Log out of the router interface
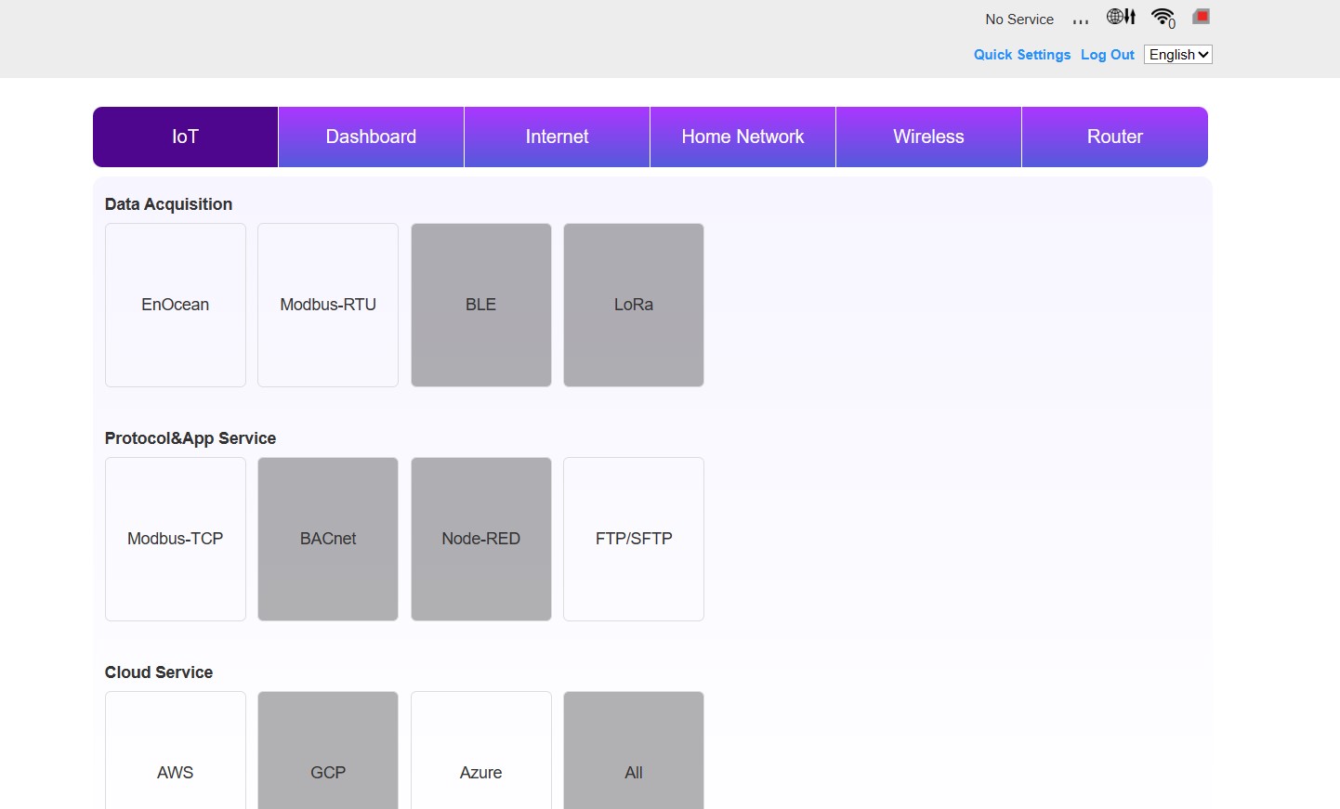Viewport: 1340px width, 809px height. [x=1107, y=55]
